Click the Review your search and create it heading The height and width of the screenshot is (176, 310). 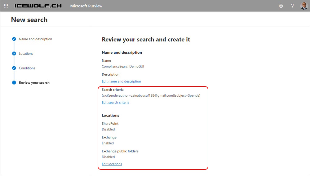coord(146,39)
